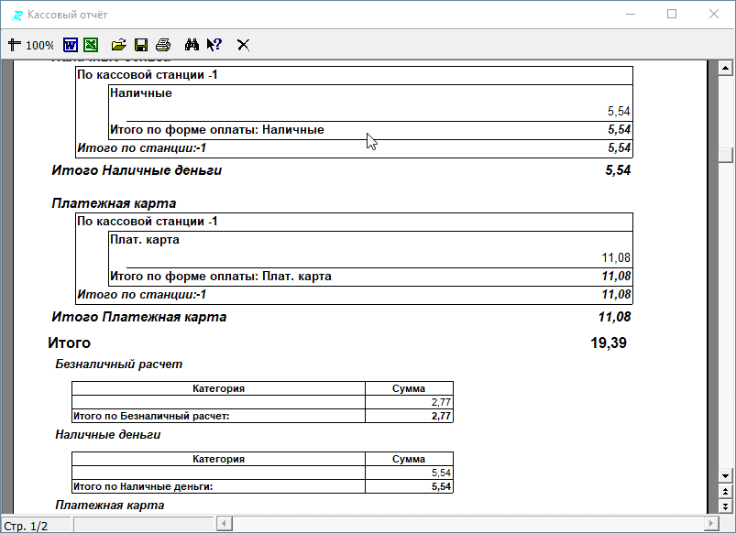Print the cash report
The image size is (736, 533).
[163, 44]
